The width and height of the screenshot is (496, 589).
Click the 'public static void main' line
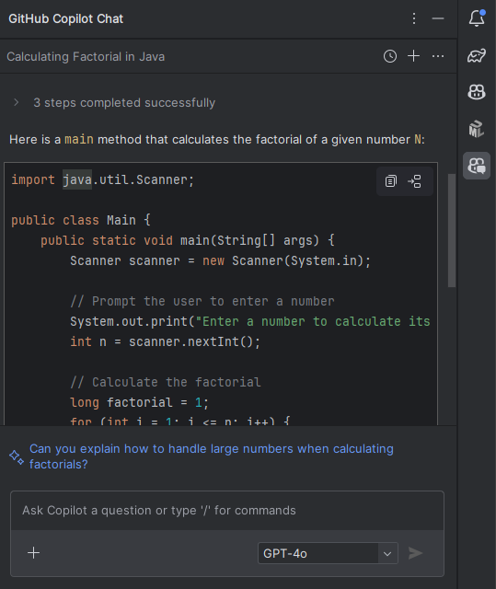[188, 240]
